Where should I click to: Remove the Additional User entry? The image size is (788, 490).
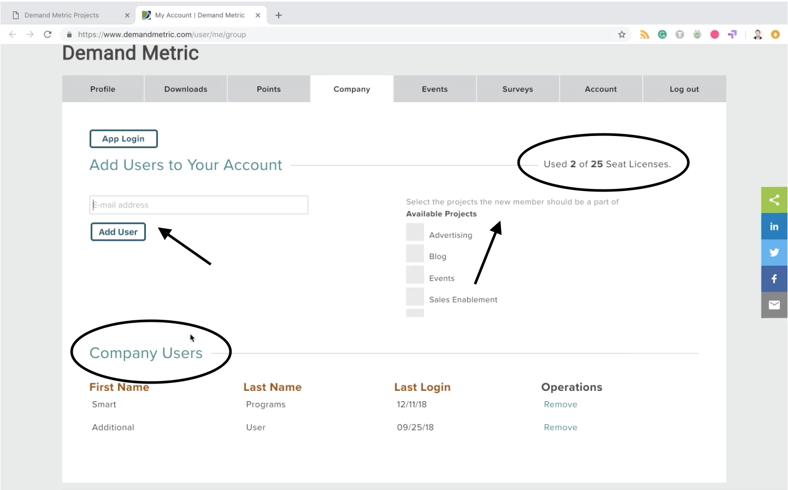561,427
